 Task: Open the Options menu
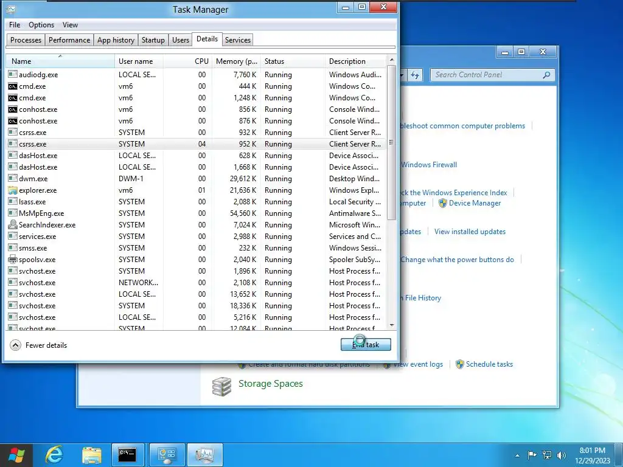click(41, 24)
